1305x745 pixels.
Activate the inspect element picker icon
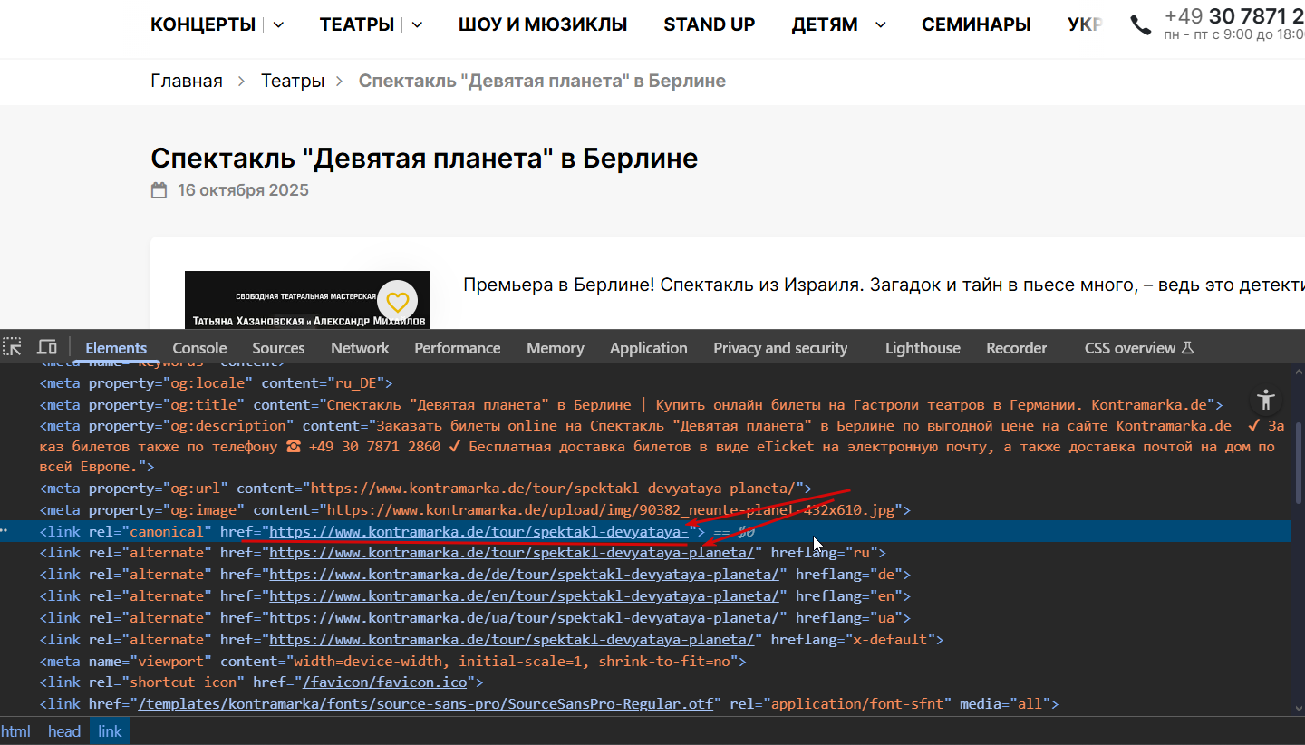[12, 347]
